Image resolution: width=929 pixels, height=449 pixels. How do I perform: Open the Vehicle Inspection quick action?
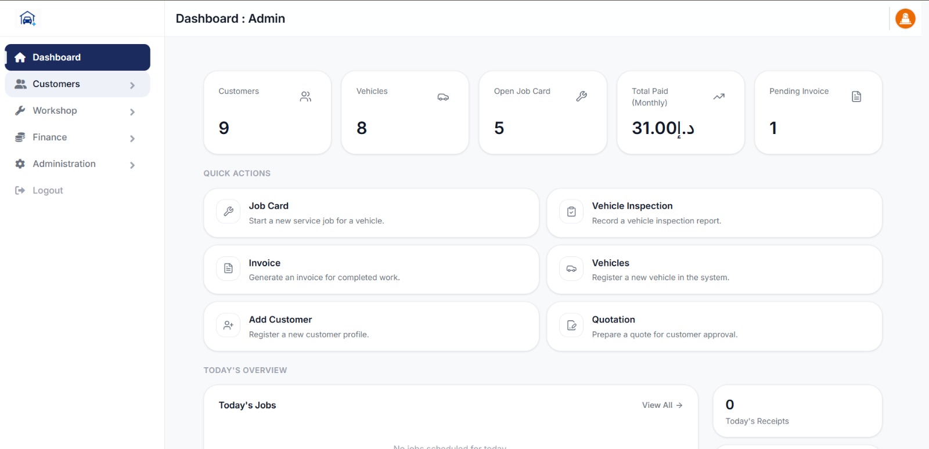[x=714, y=213]
